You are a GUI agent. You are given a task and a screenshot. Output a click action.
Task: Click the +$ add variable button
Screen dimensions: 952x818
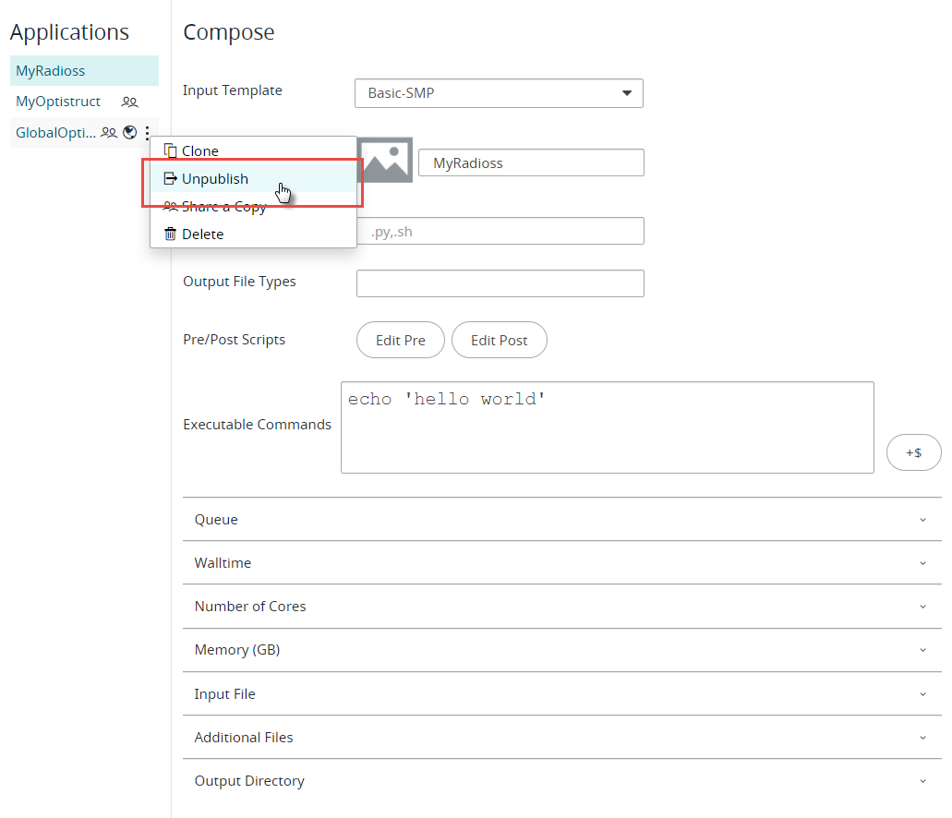click(x=914, y=452)
